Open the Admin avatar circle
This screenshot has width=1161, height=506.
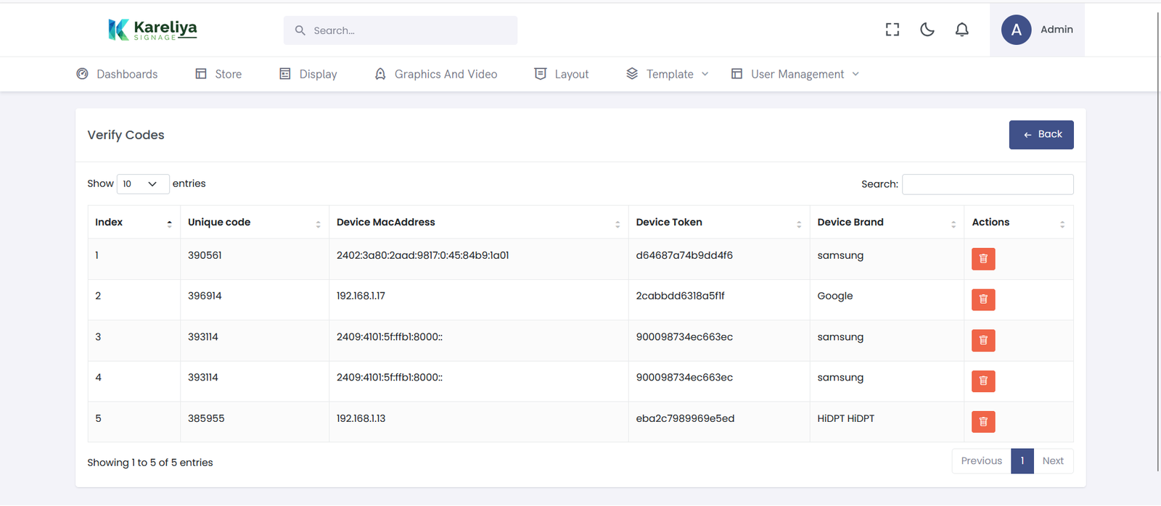pyautogui.click(x=1017, y=30)
